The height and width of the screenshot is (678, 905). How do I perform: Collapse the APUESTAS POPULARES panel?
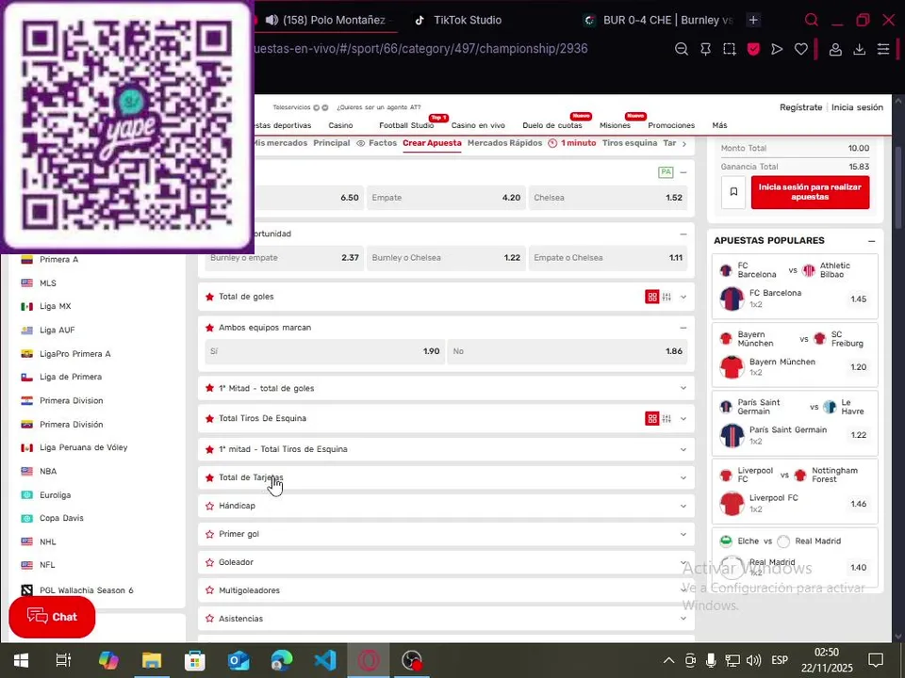click(x=871, y=241)
